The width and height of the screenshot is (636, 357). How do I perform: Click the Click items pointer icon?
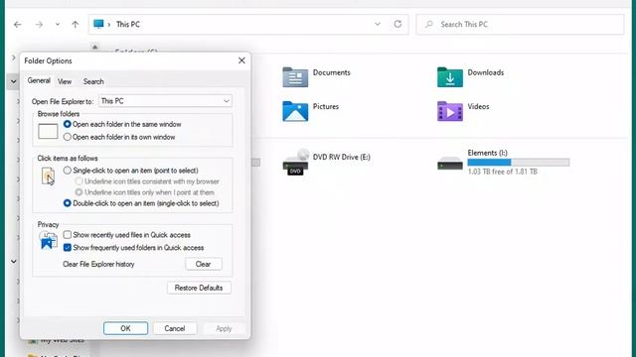[48, 177]
